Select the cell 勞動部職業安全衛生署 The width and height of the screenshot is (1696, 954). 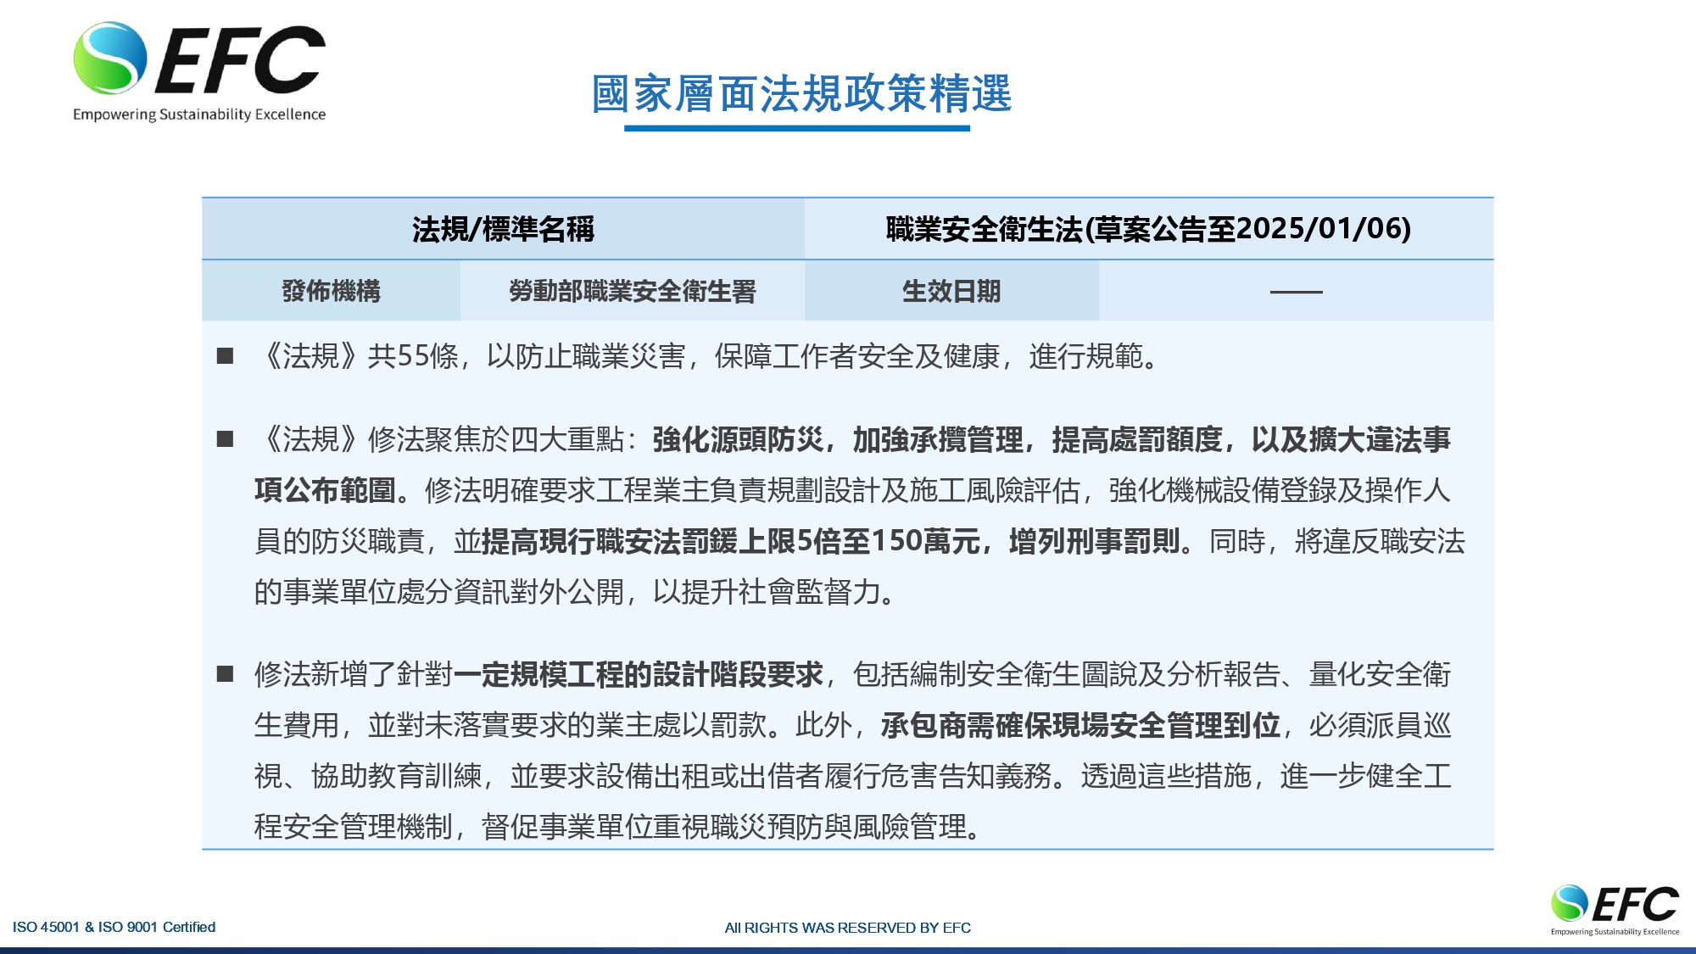click(632, 291)
